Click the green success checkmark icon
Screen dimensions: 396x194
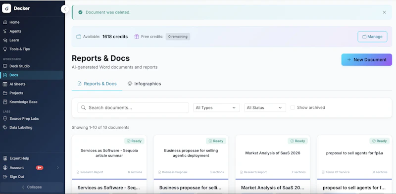pos(80,12)
